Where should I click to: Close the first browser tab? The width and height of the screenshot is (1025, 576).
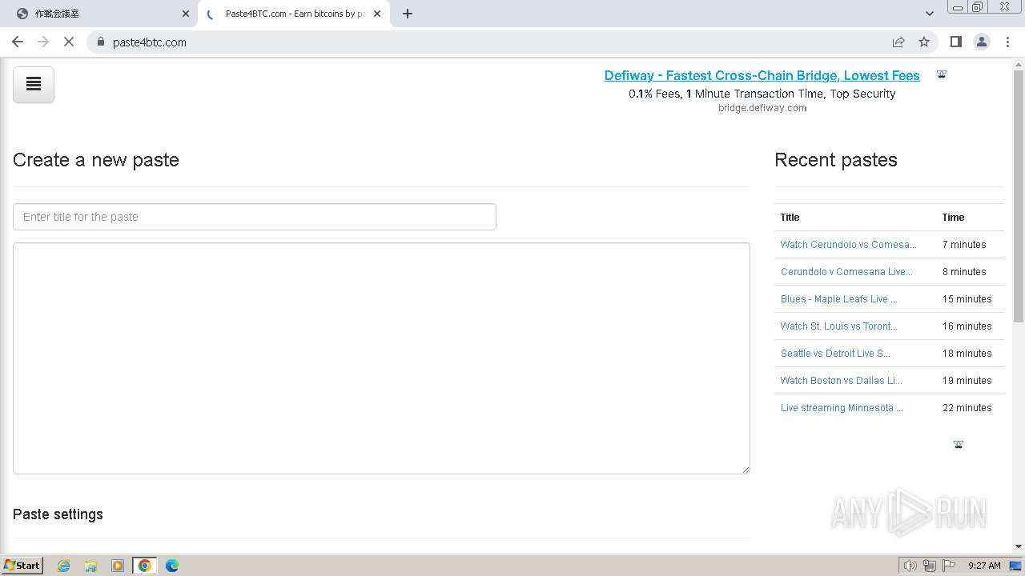click(x=186, y=14)
